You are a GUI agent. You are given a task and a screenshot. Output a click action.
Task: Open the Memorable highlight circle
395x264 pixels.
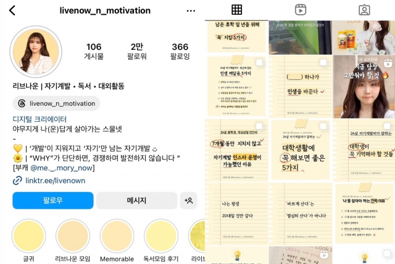pyautogui.click(x=117, y=236)
